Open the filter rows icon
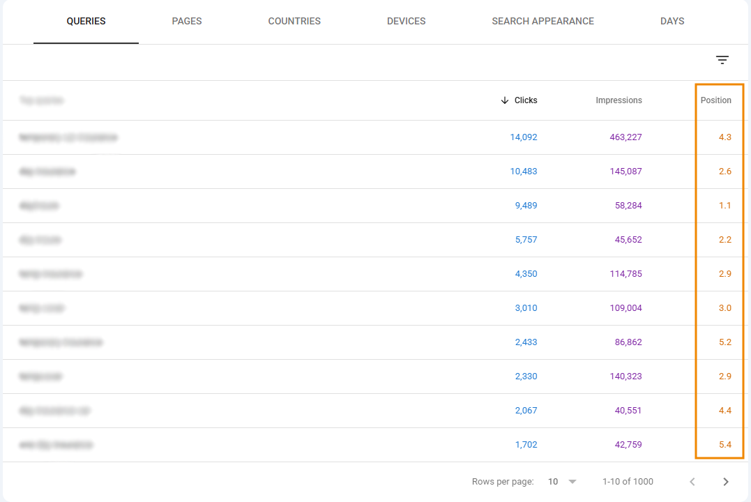Viewport: 751px width, 502px height. [x=722, y=60]
